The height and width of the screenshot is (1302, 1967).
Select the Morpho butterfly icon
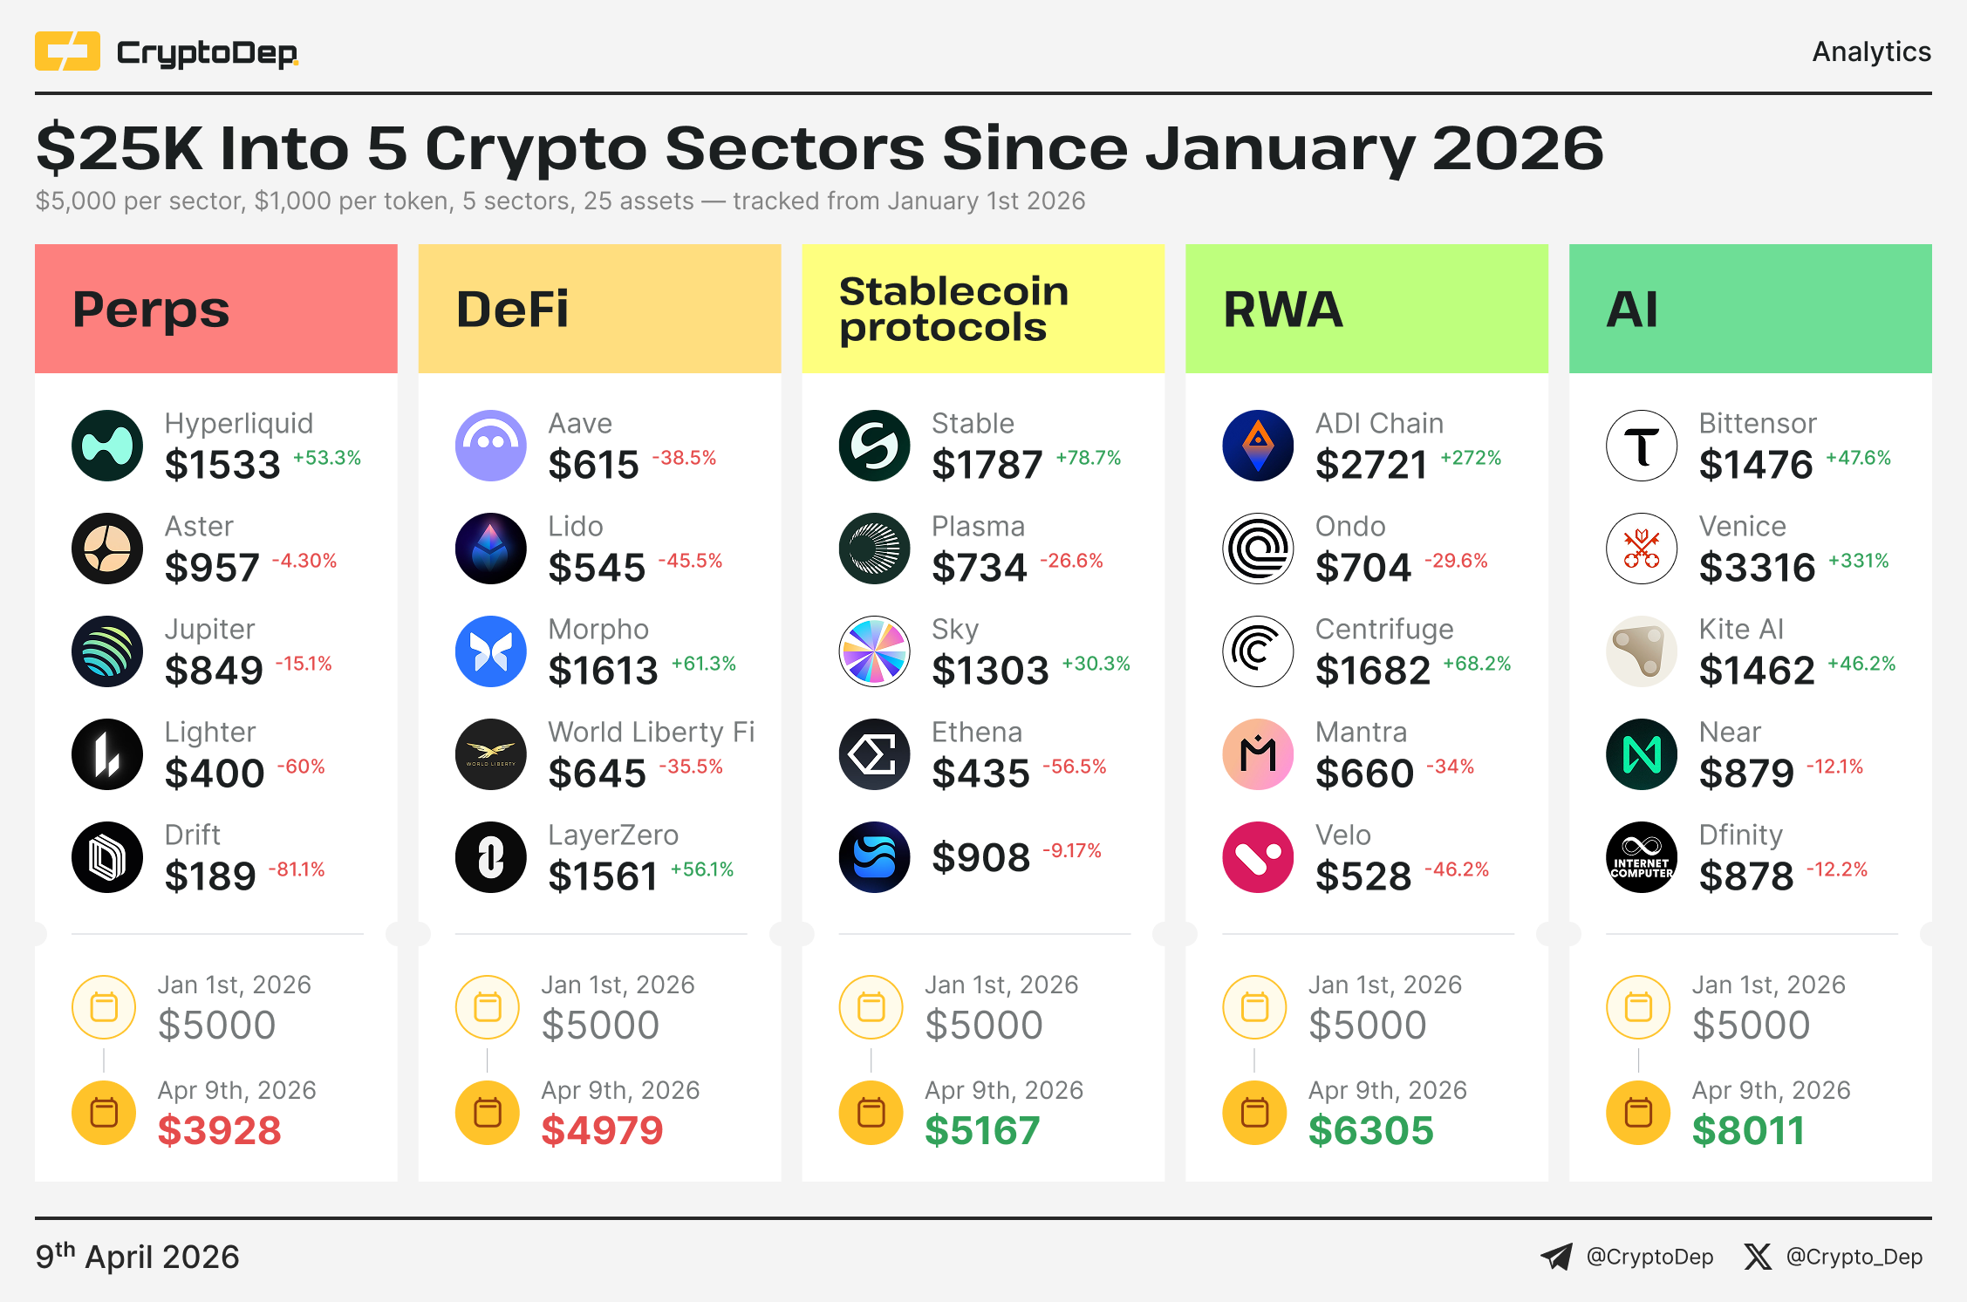pyautogui.click(x=491, y=651)
